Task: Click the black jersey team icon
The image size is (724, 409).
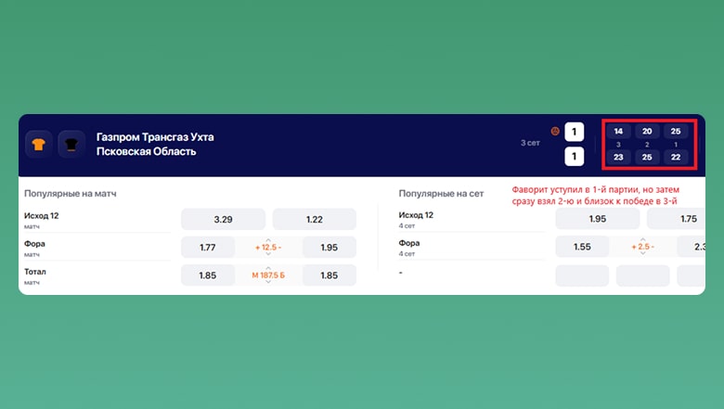Action: coord(71,144)
